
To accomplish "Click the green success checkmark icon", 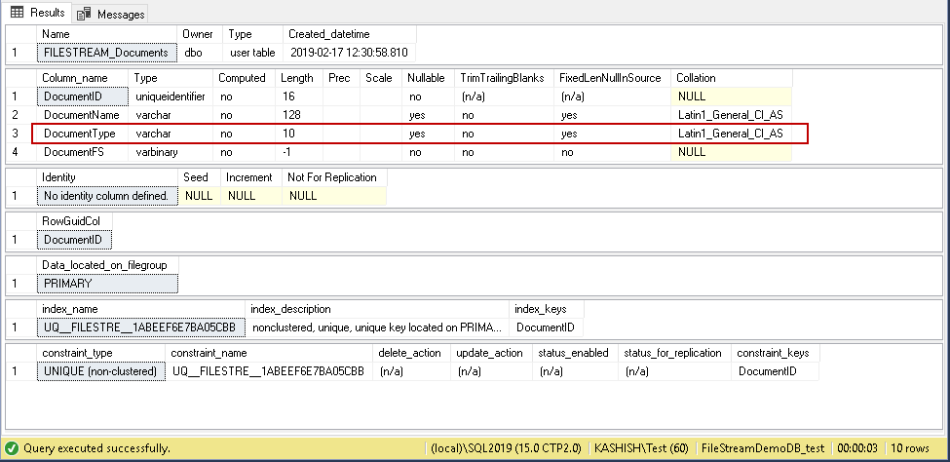I will pyautogui.click(x=12, y=448).
